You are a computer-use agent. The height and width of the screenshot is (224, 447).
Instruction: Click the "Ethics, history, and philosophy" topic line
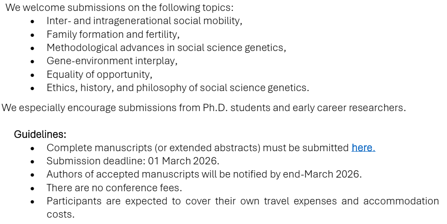click(x=178, y=87)
